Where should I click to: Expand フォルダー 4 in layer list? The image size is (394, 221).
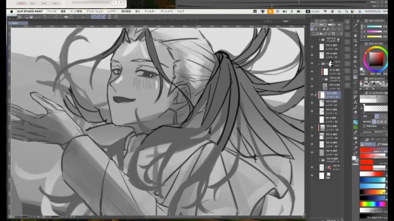pos(320,160)
